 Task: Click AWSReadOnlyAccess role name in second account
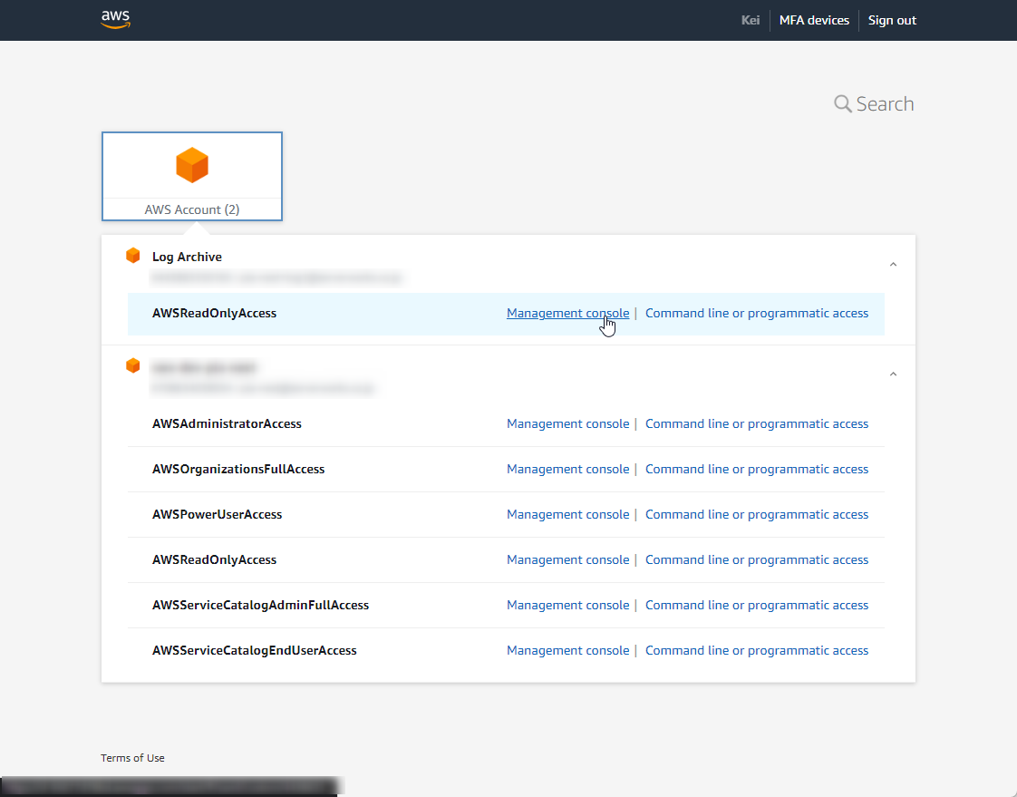(x=214, y=559)
